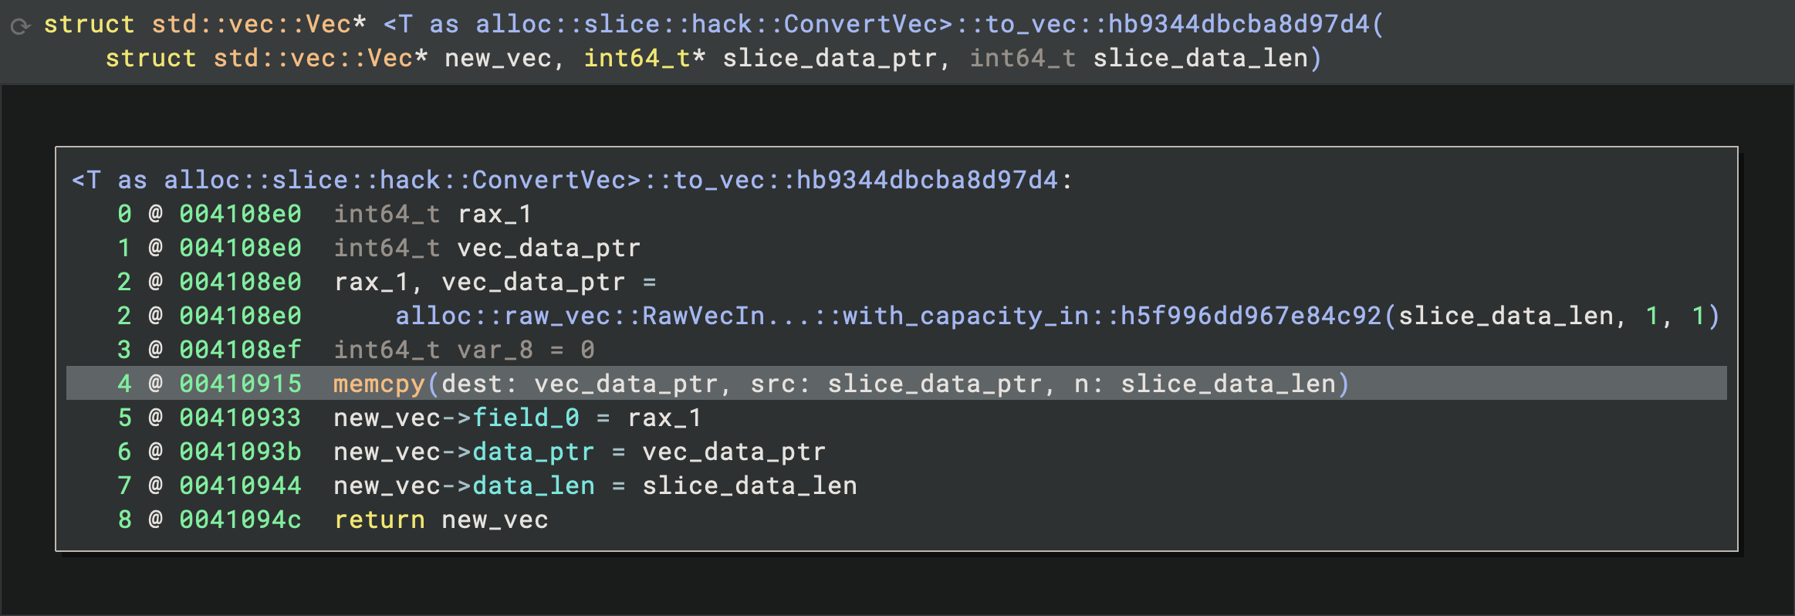Select the field_0 struct member

526,418
